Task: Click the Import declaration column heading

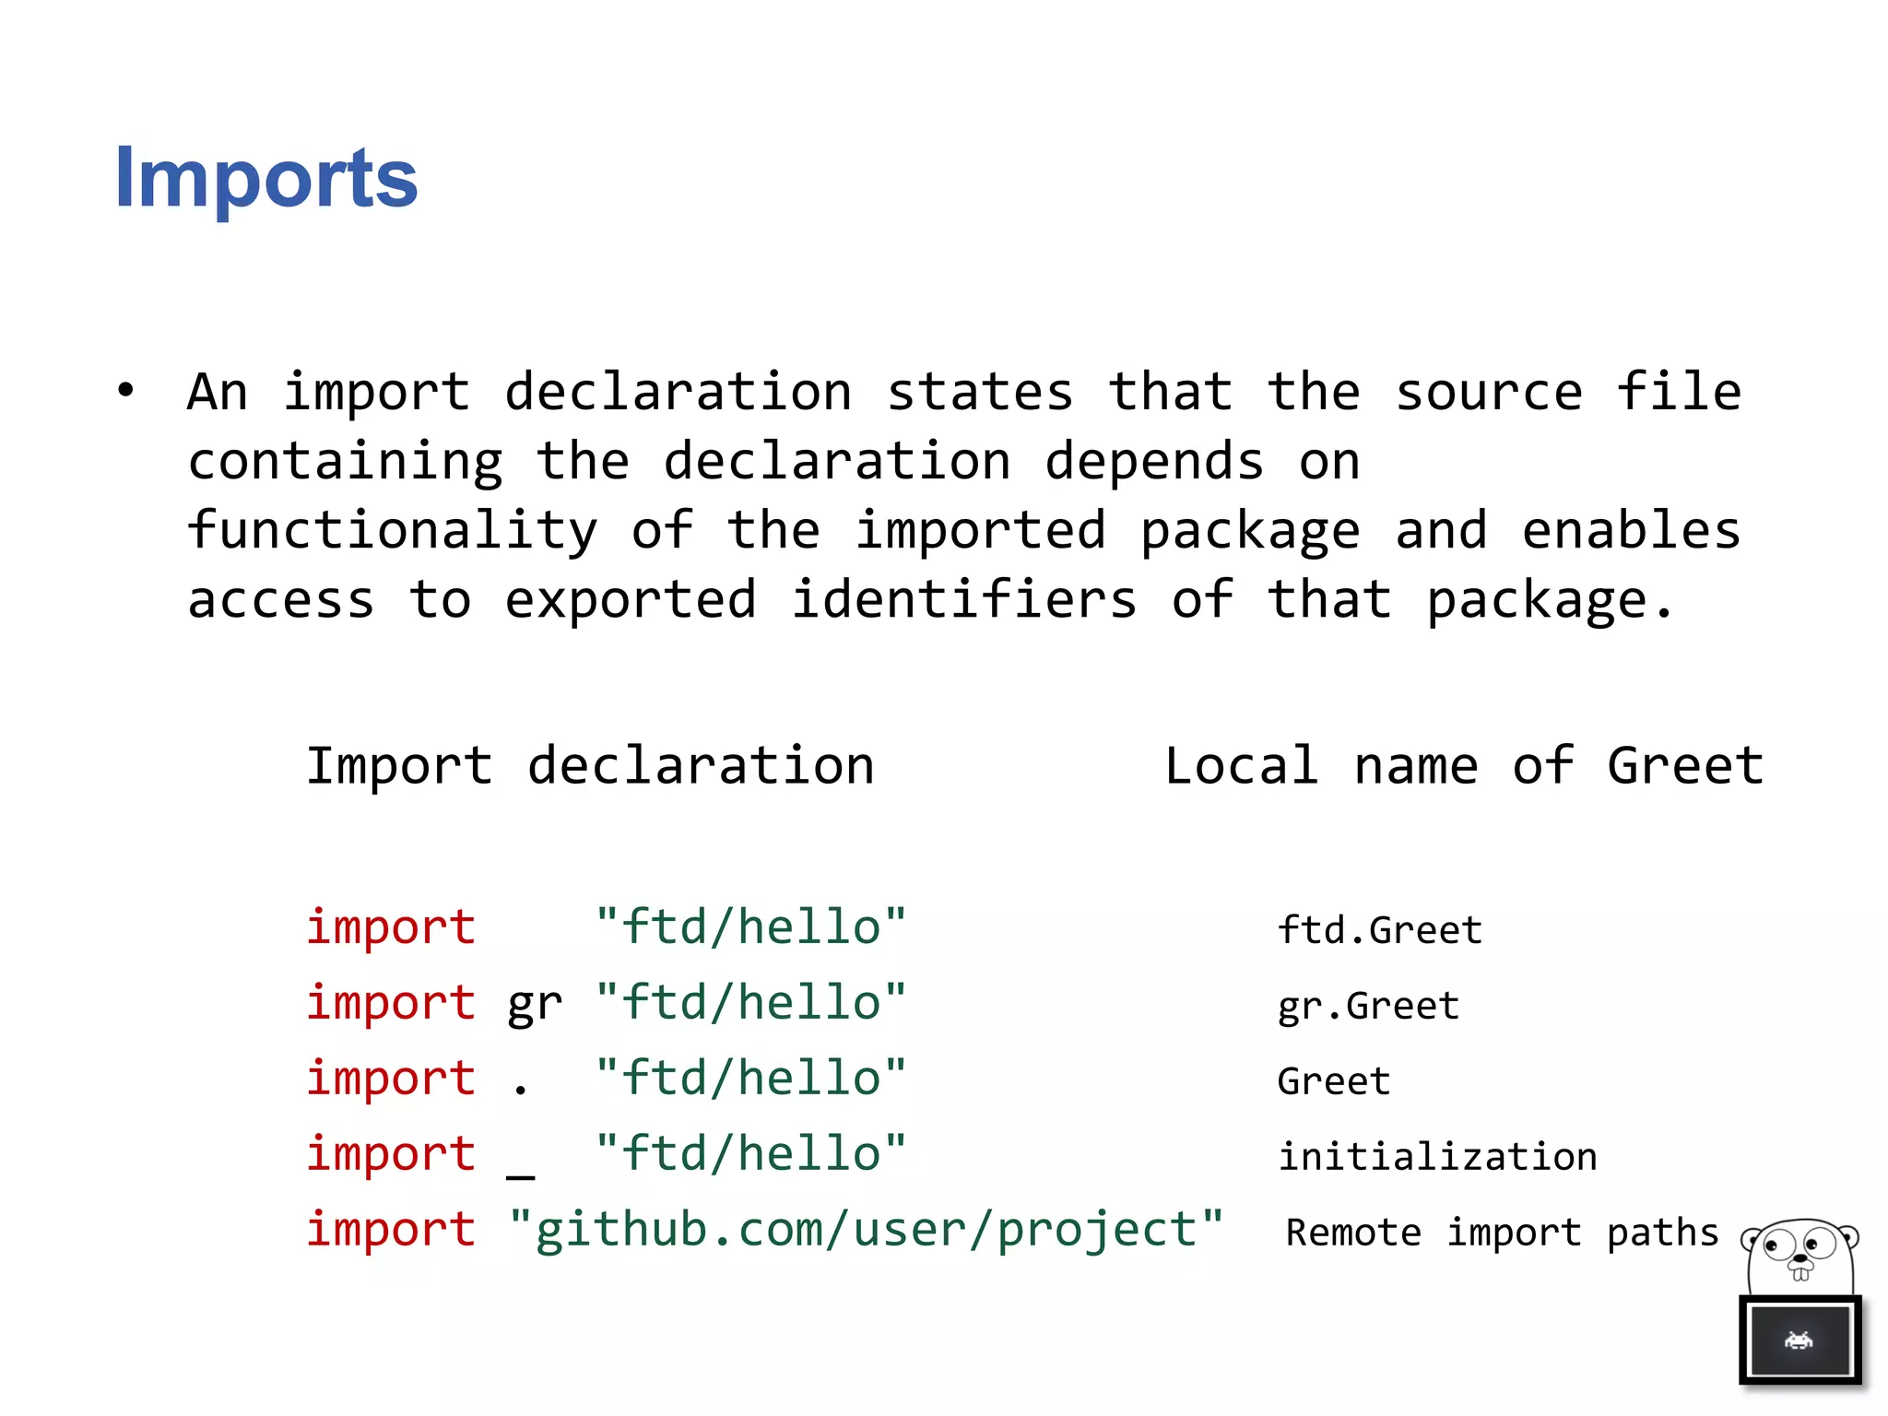Action: coord(590,766)
